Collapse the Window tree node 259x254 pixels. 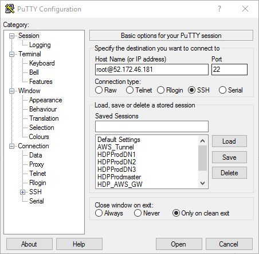click(x=12, y=91)
